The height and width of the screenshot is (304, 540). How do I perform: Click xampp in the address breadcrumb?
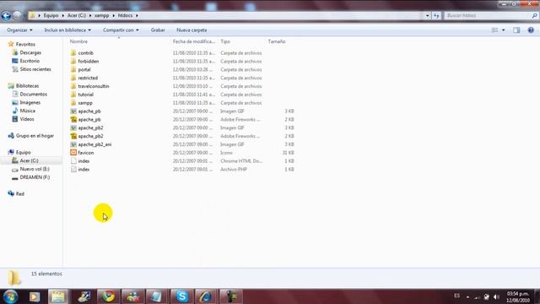101,15
